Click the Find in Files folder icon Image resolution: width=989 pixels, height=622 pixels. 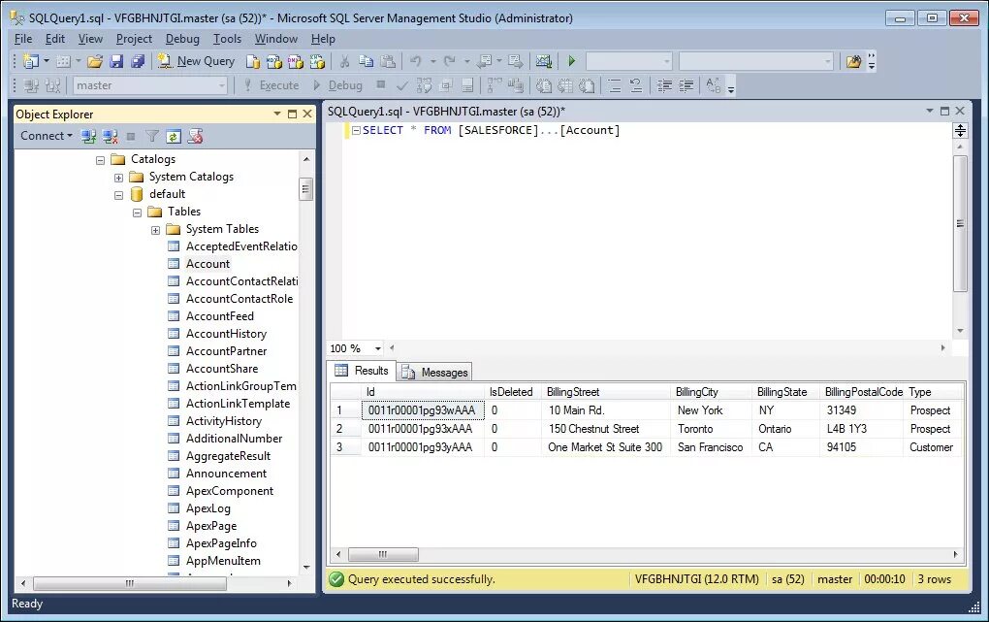(x=853, y=61)
